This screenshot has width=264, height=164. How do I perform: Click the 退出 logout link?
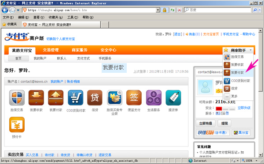click(x=177, y=34)
